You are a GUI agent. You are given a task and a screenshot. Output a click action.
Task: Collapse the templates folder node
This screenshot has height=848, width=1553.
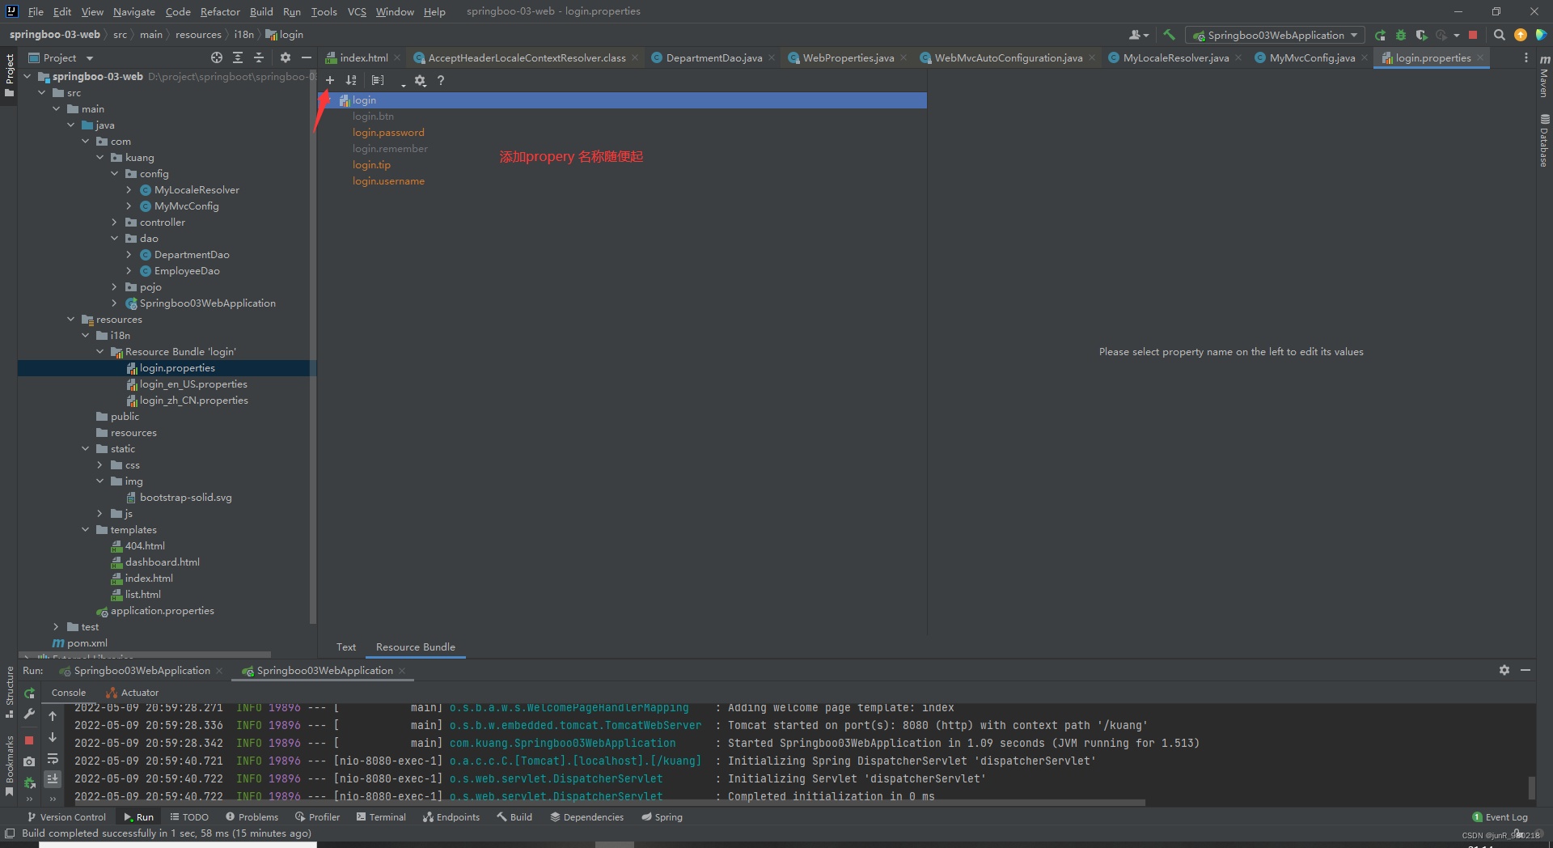point(86,529)
